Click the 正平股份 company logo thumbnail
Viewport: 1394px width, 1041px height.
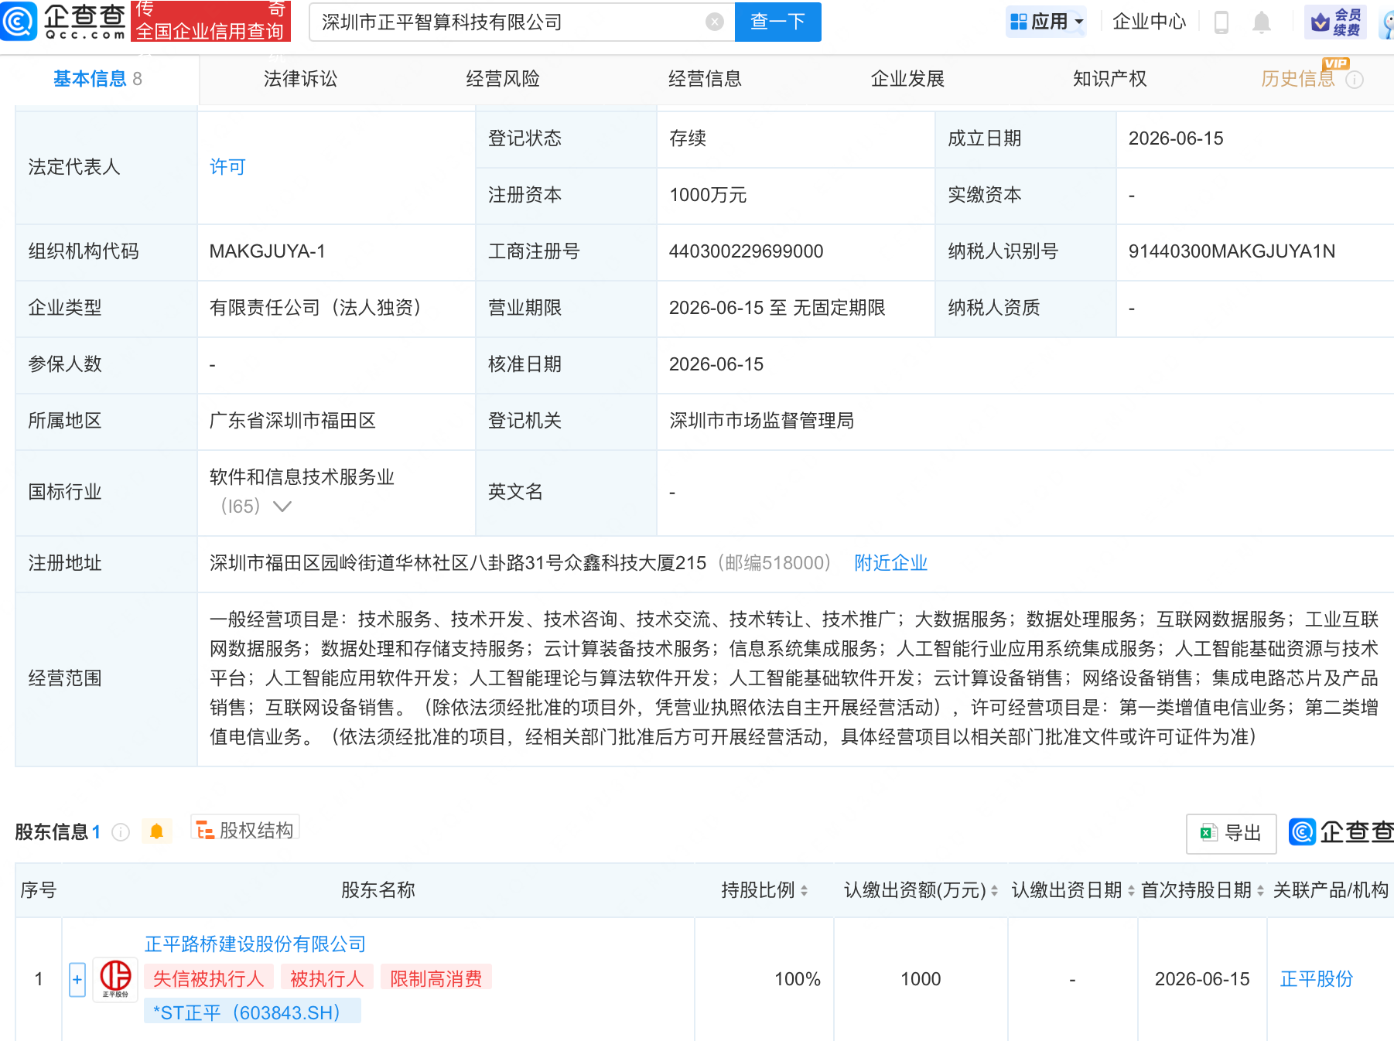(x=115, y=979)
